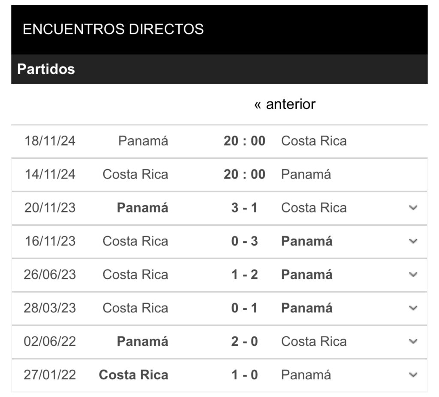Click the Encuentros Directos heading
The width and height of the screenshot is (439, 397).
point(113,29)
